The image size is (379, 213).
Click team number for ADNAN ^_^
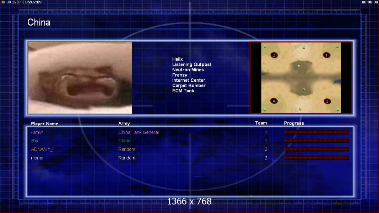(266, 149)
